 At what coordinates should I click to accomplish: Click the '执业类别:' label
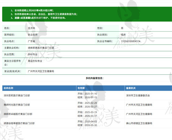click(x=103, y=35)
